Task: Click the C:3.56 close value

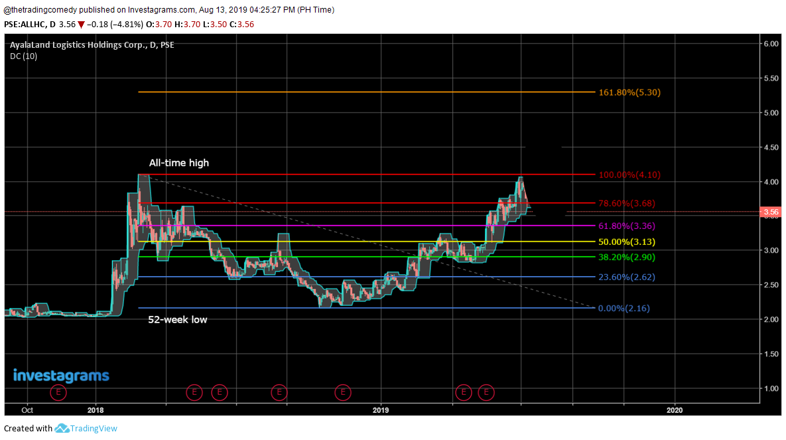Action: (x=241, y=25)
